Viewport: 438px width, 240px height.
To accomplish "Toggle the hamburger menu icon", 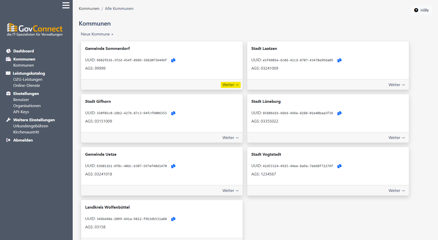I will 66,5.
